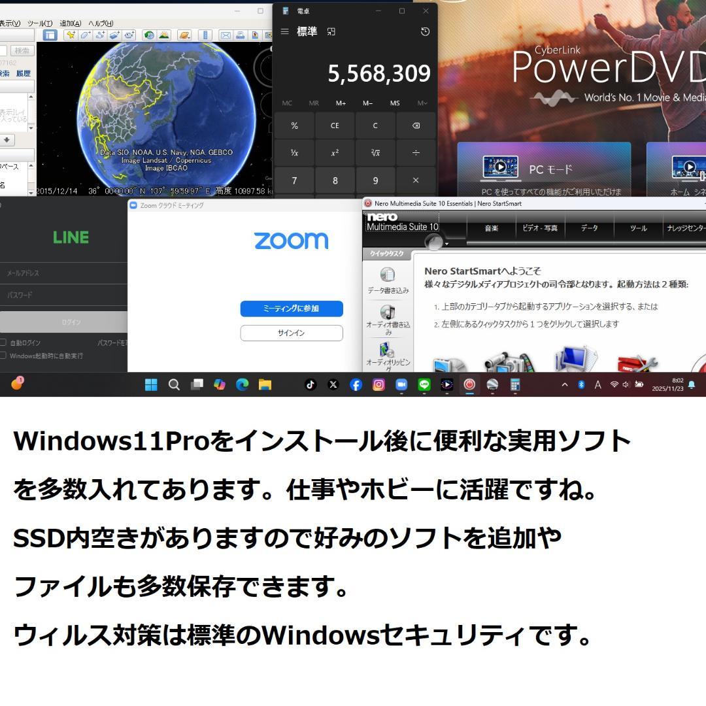706x706 pixels.
Task: Click the 7 key in calculator
Action: [x=294, y=180]
